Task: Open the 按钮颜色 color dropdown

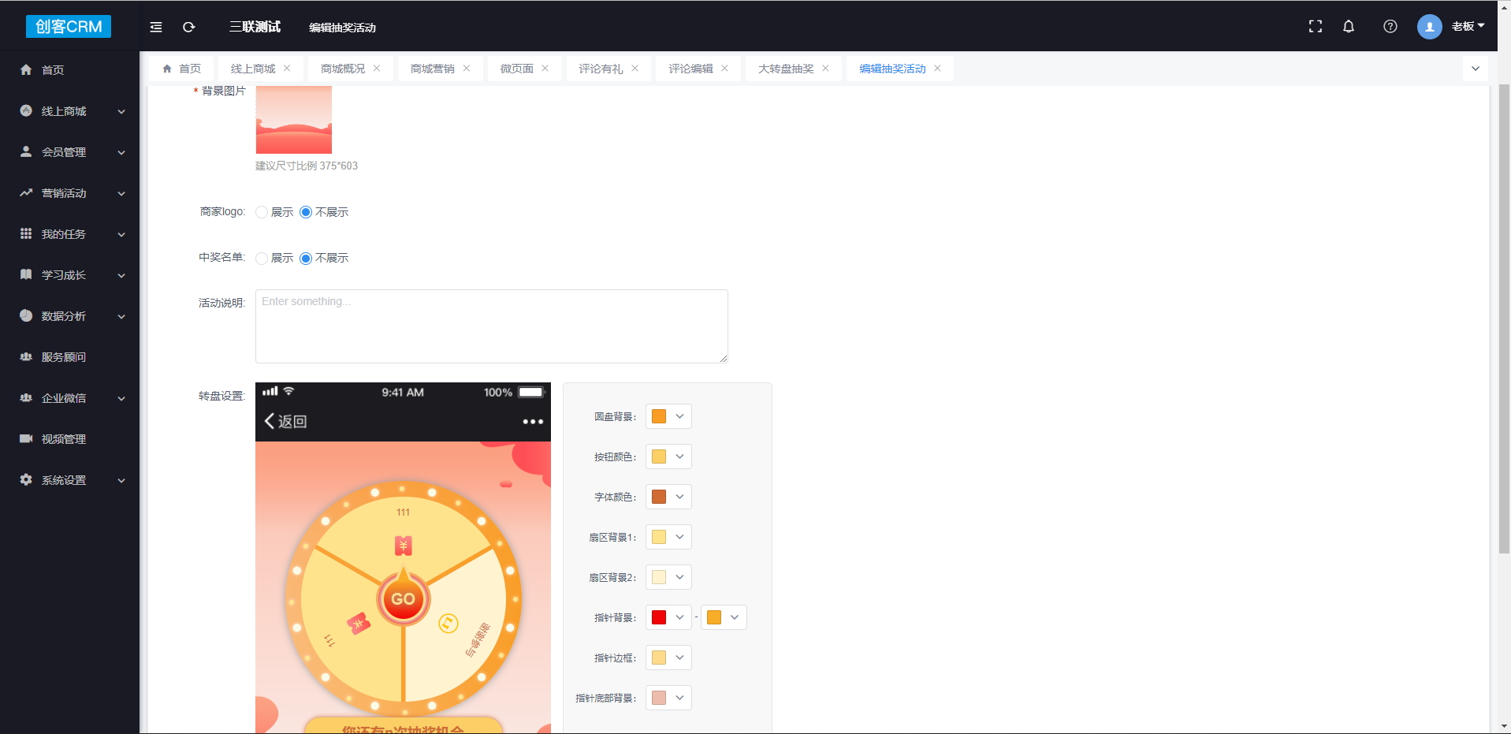Action: [x=668, y=456]
